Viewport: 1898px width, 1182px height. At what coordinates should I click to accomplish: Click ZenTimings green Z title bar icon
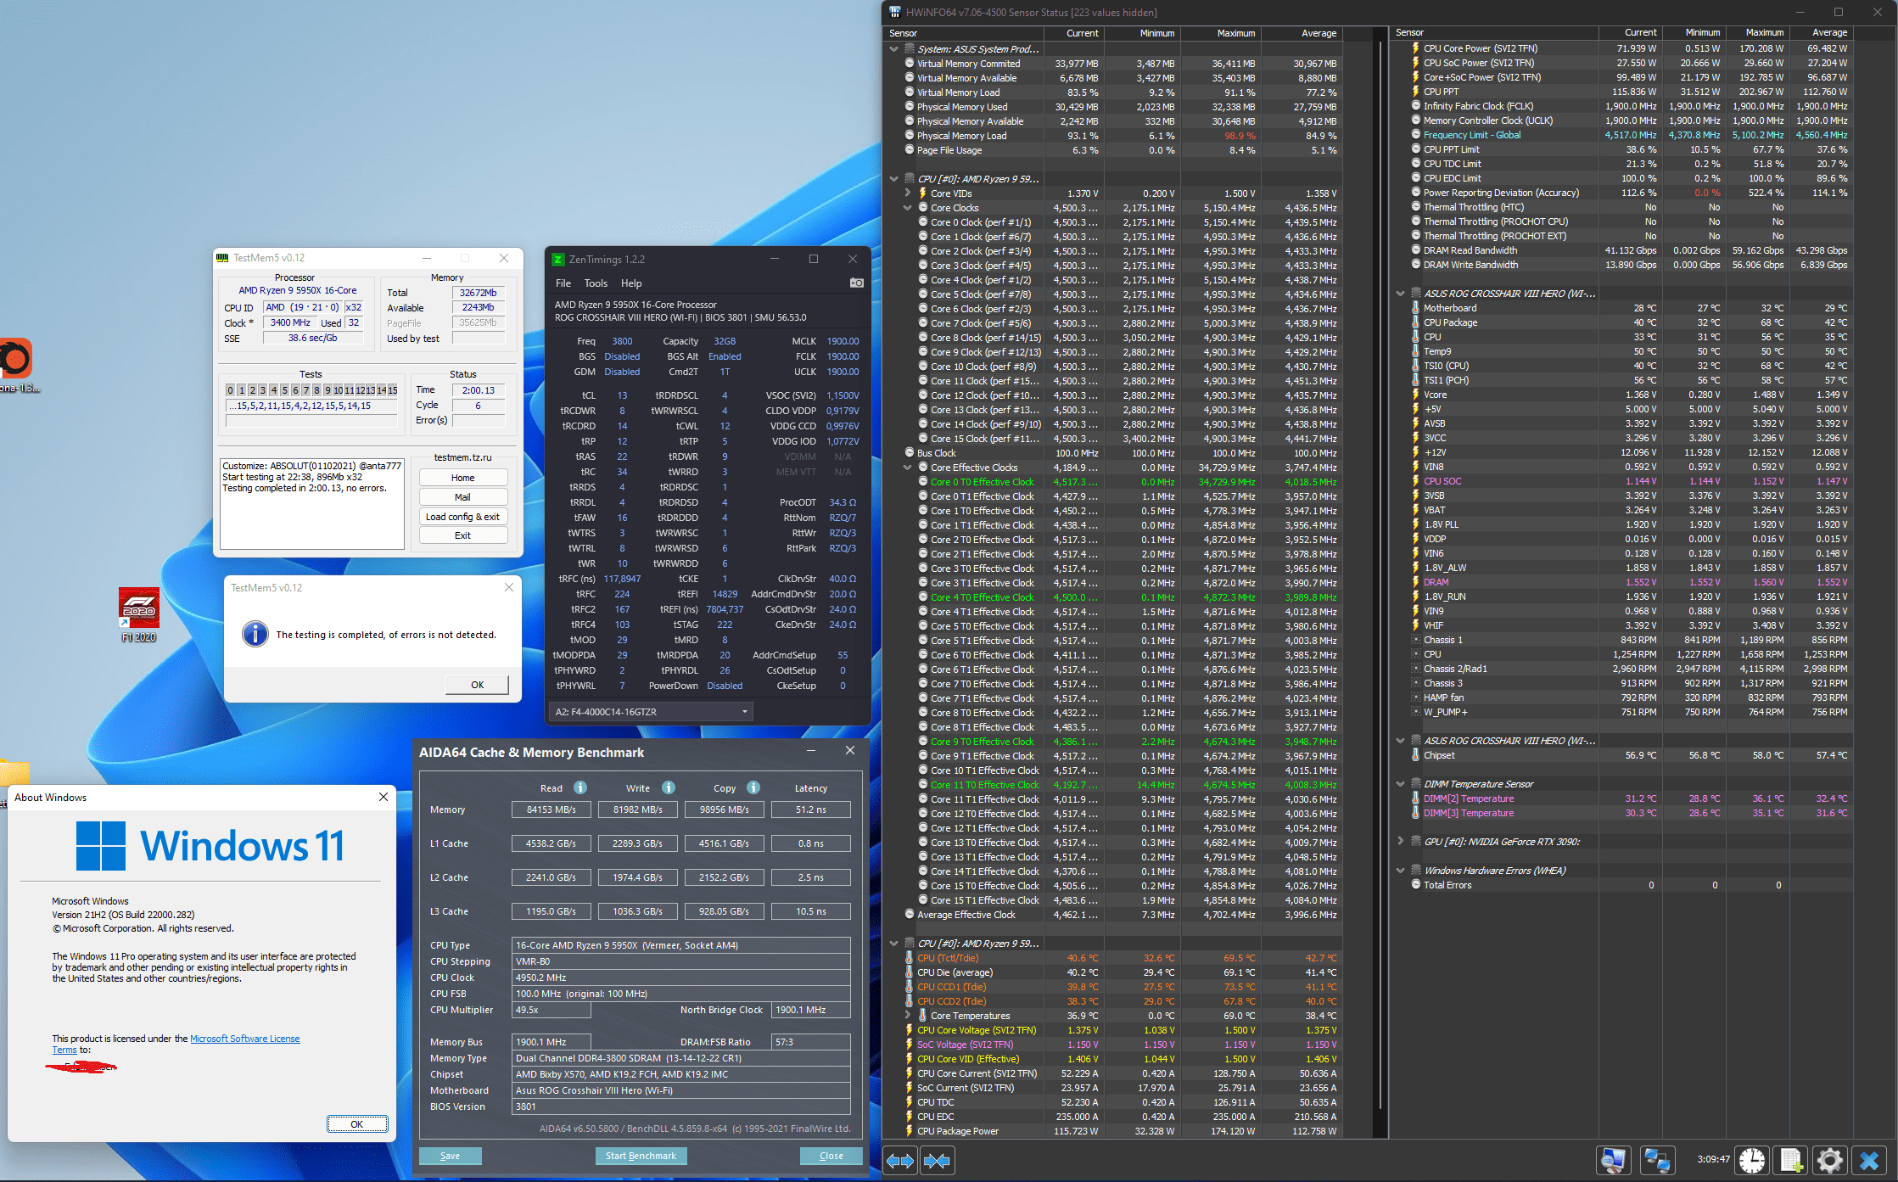(x=558, y=260)
